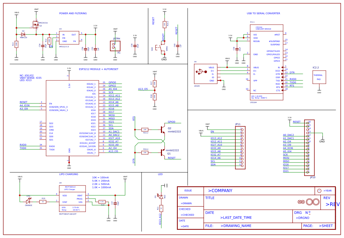Select the Q3 DMG3415U MOSFET symbol

36,24
